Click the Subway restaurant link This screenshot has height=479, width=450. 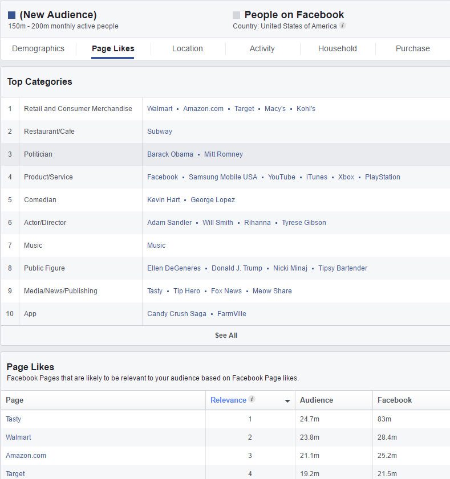click(160, 132)
